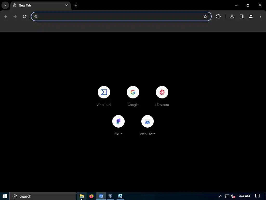The image size is (266, 200).
Task: Click the site info icon in address bar
Action: coord(36,16)
